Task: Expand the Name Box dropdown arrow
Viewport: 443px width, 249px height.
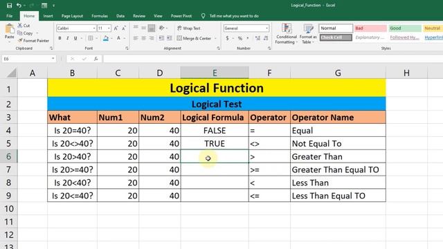Action: (x=53, y=59)
